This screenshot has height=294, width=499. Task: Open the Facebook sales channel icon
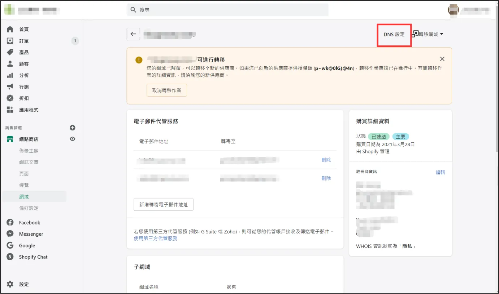pos(10,222)
